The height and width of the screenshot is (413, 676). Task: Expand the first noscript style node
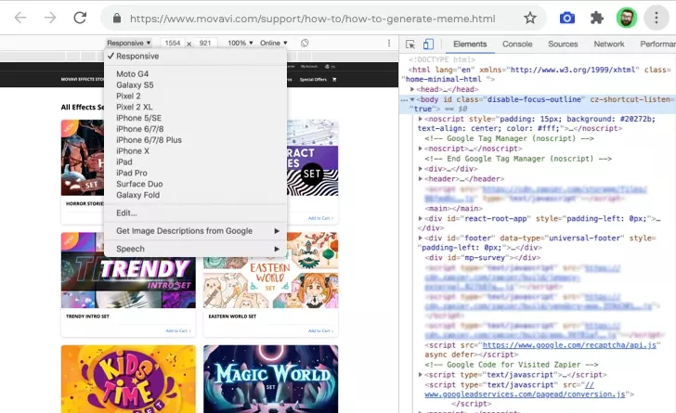click(421, 119)
